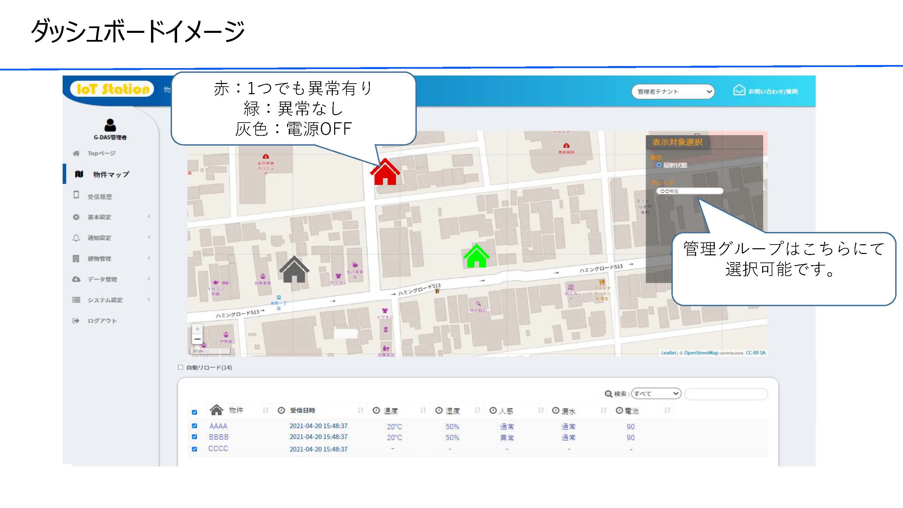The image size is (903, 508).
Task: Expand 通知設定 submenu chevron
Action: (149, 237)
